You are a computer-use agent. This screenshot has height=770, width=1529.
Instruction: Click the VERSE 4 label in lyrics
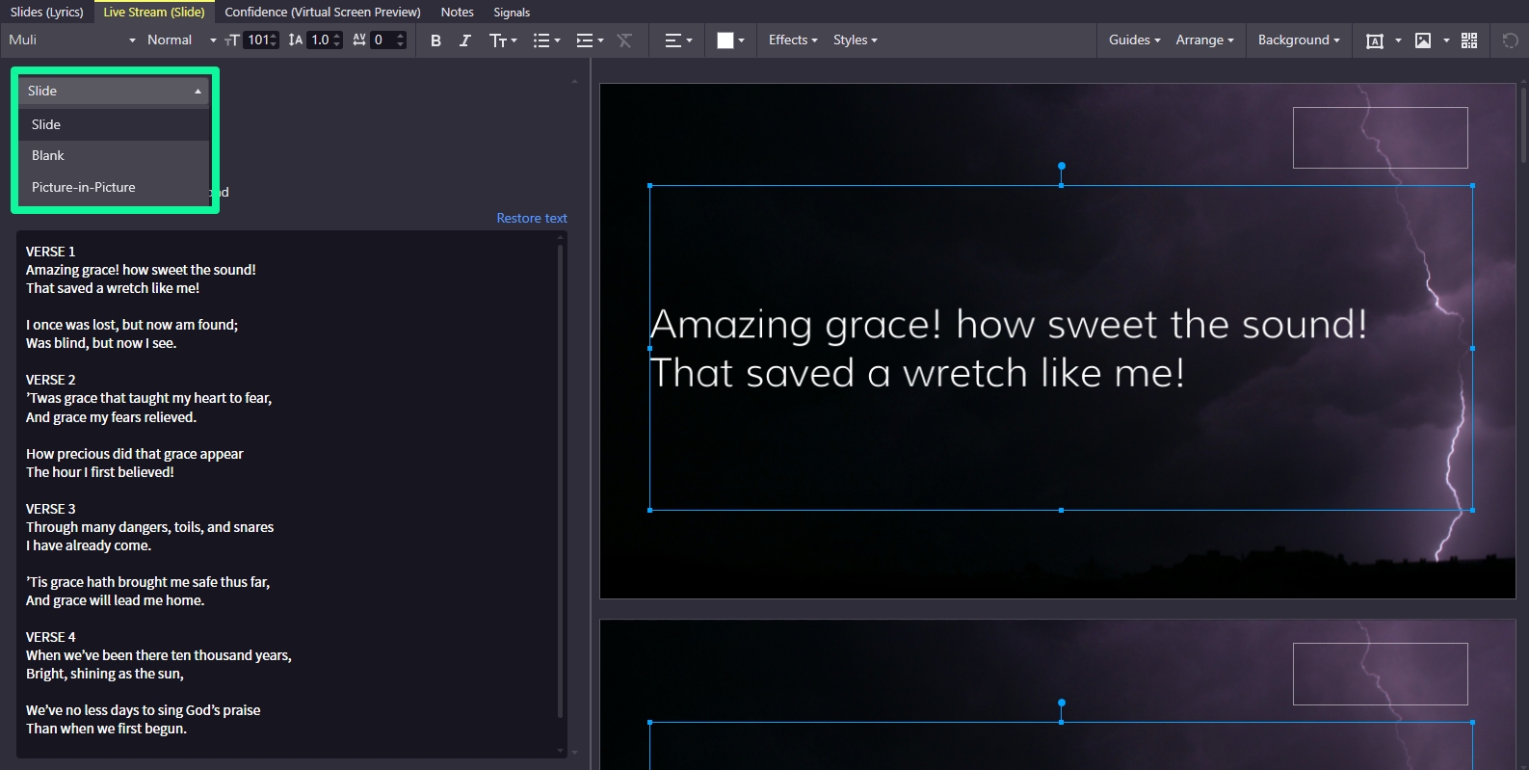coord(50,637)
